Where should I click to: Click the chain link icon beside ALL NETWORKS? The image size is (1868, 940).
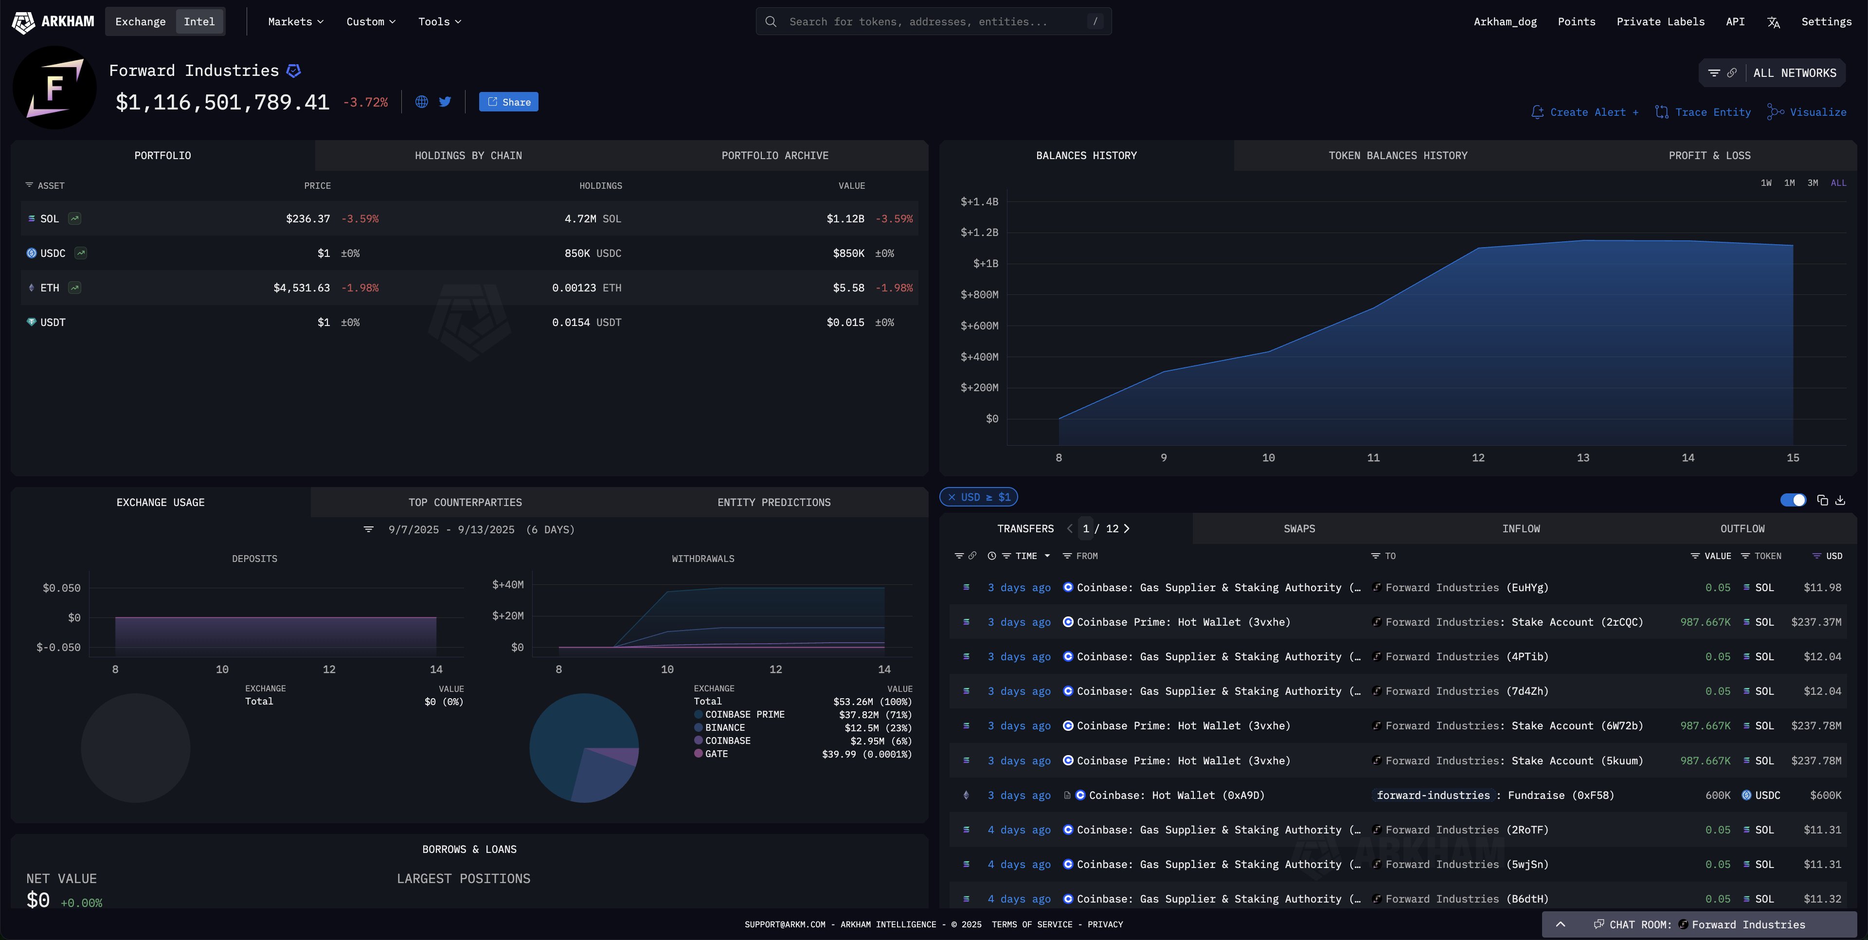pyautogui.click(x=1732, y=72)
